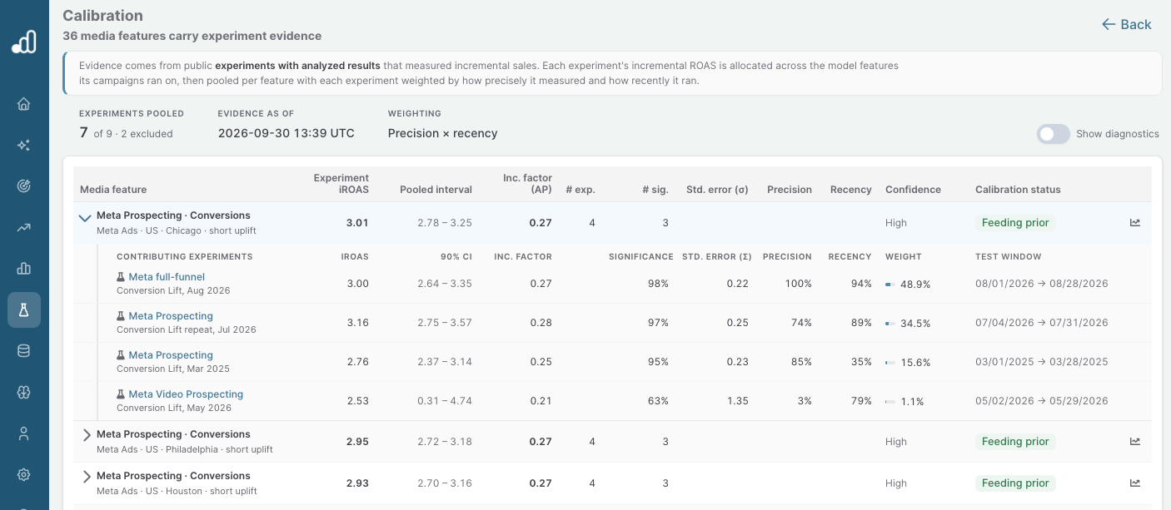Click the Recency column header in table header
The height and width of the screenshot is (510, 1171).
pyautogui.click(x=851, y=190)
